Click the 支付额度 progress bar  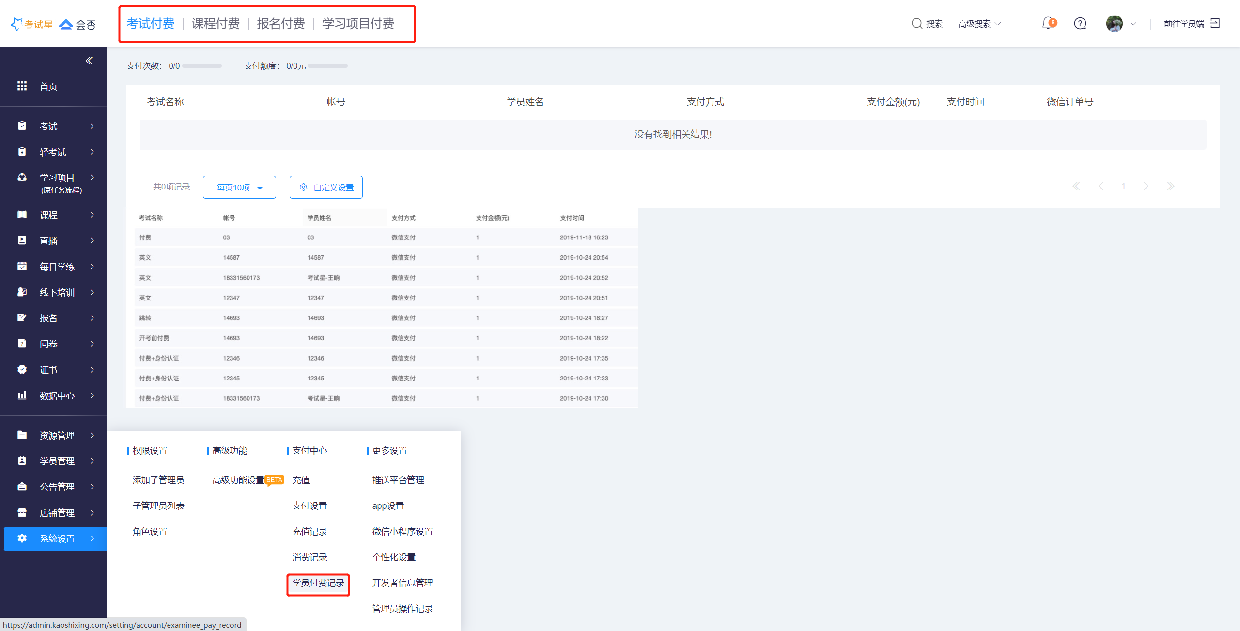point(328,66)
